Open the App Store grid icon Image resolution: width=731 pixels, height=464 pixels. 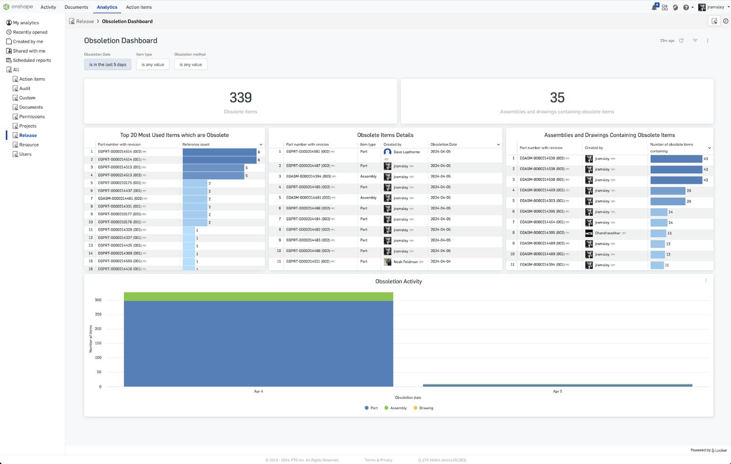pos(665,7)
